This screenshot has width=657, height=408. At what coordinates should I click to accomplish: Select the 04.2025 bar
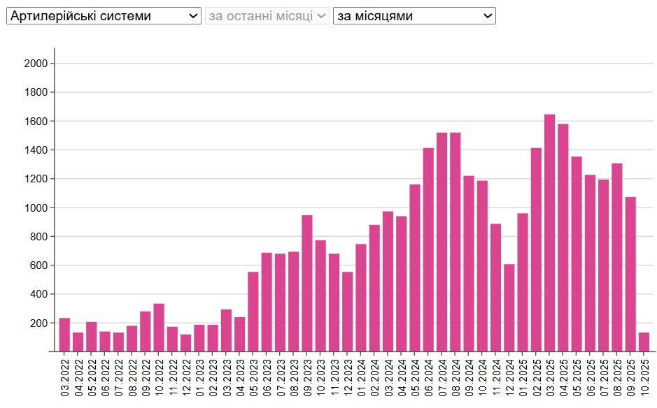pyautogui.click(x=563, y=238)
